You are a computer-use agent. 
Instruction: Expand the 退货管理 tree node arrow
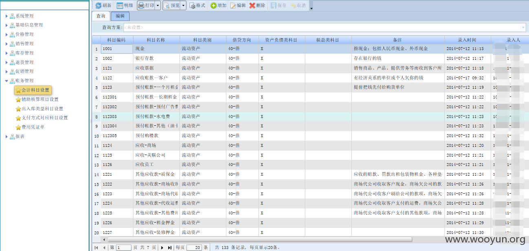[7, 63]
